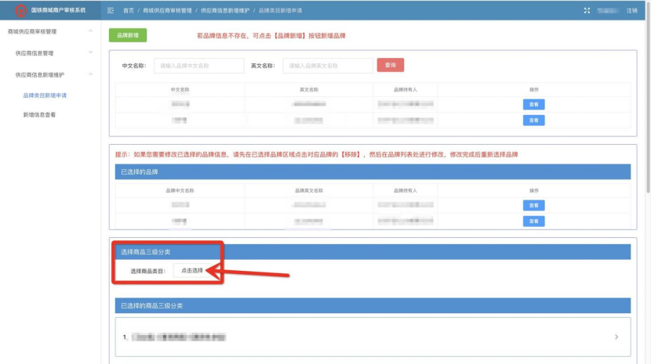Open 品牌类目新增申请 in sidebar
Image resolution: width=651 pixels, height=364 pixels.
click(x=45, y=96)
